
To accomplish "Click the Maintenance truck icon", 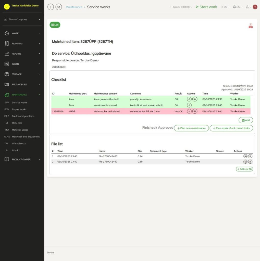I will tap(7, 95).
